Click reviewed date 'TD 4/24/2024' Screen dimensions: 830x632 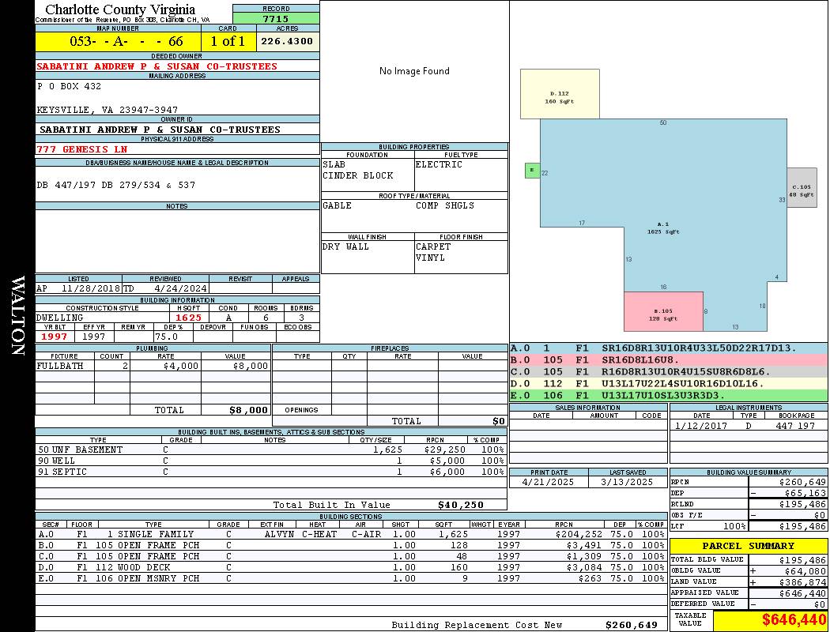165,289
